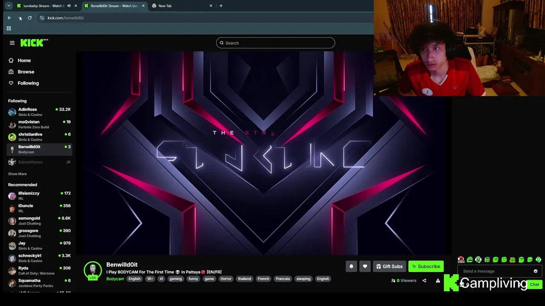This screenshot has width=545, height=306.
Task: Click the Francais tag
Action: tap(283, 279)
